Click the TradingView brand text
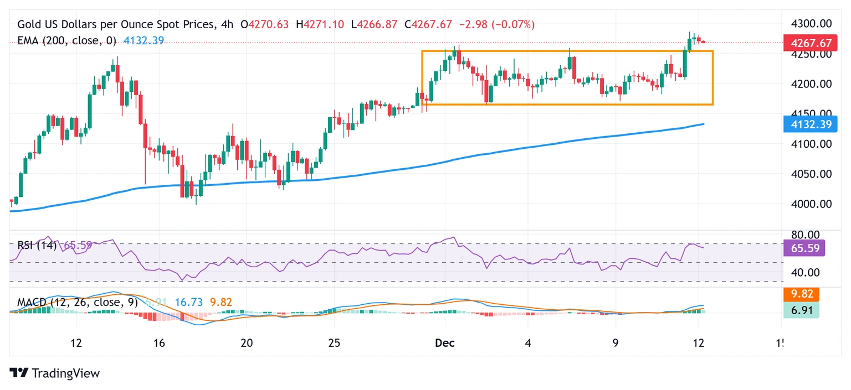851x390 pixels. [65, 373]
